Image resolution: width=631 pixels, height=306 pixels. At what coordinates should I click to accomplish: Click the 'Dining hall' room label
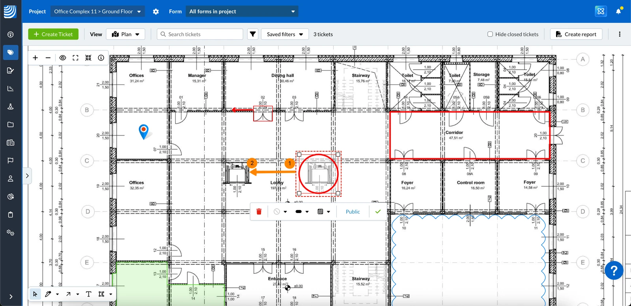pos(282,76)
